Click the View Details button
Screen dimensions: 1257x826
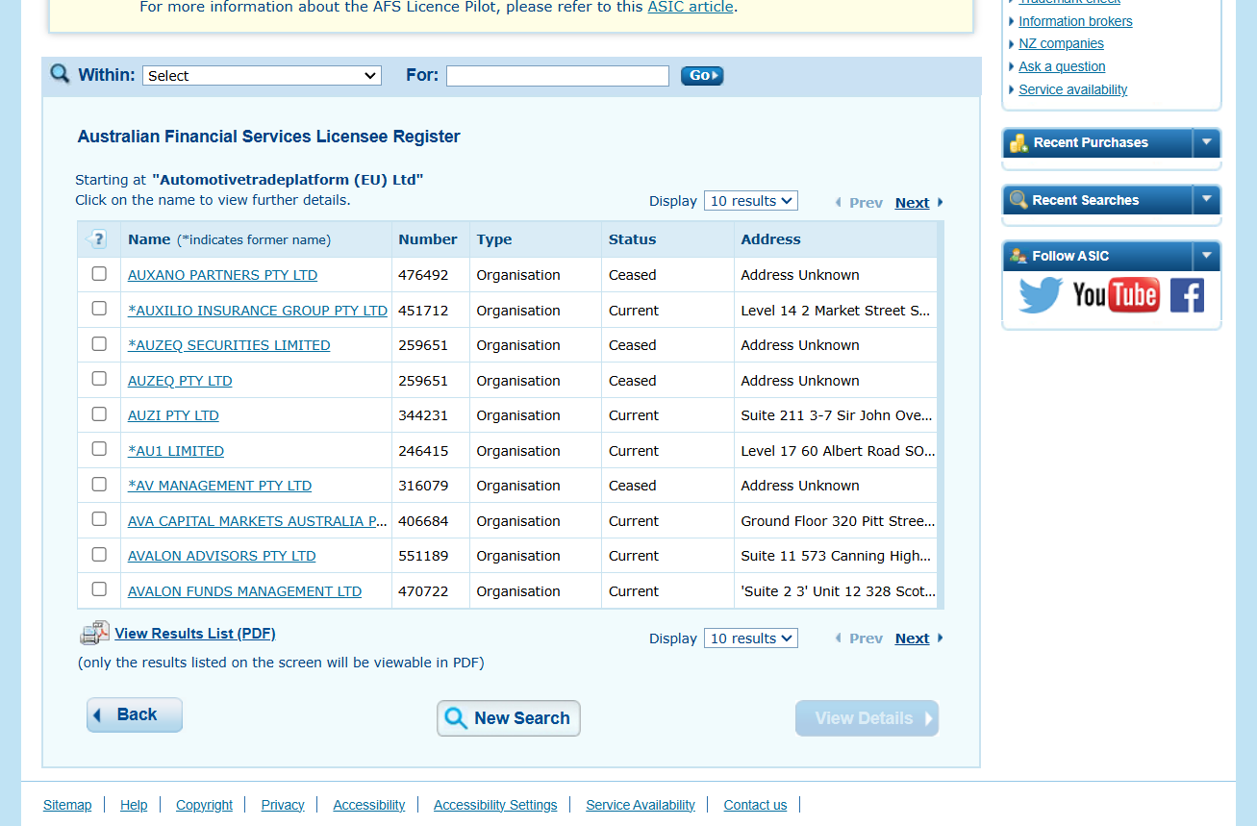867,718
